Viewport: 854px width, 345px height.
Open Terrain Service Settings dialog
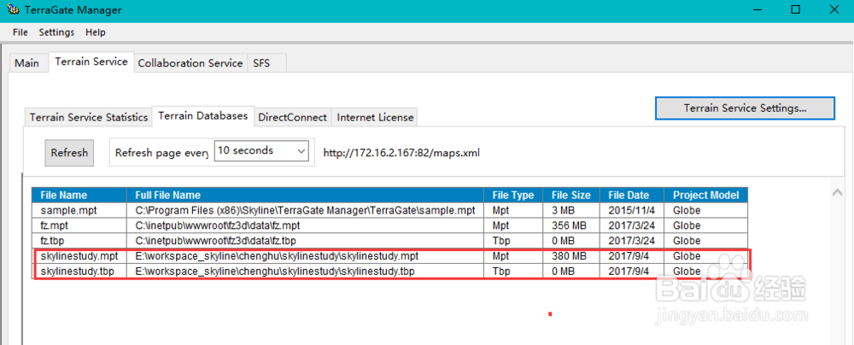point(745,108)
